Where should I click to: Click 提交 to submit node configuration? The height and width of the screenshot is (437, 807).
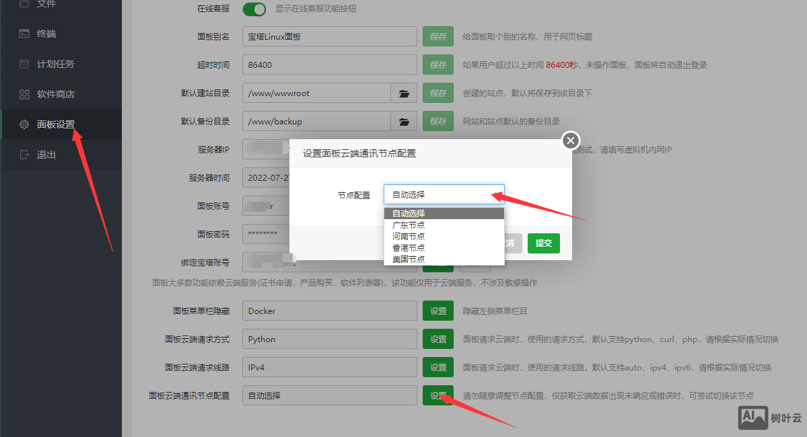tap(543, 243)
